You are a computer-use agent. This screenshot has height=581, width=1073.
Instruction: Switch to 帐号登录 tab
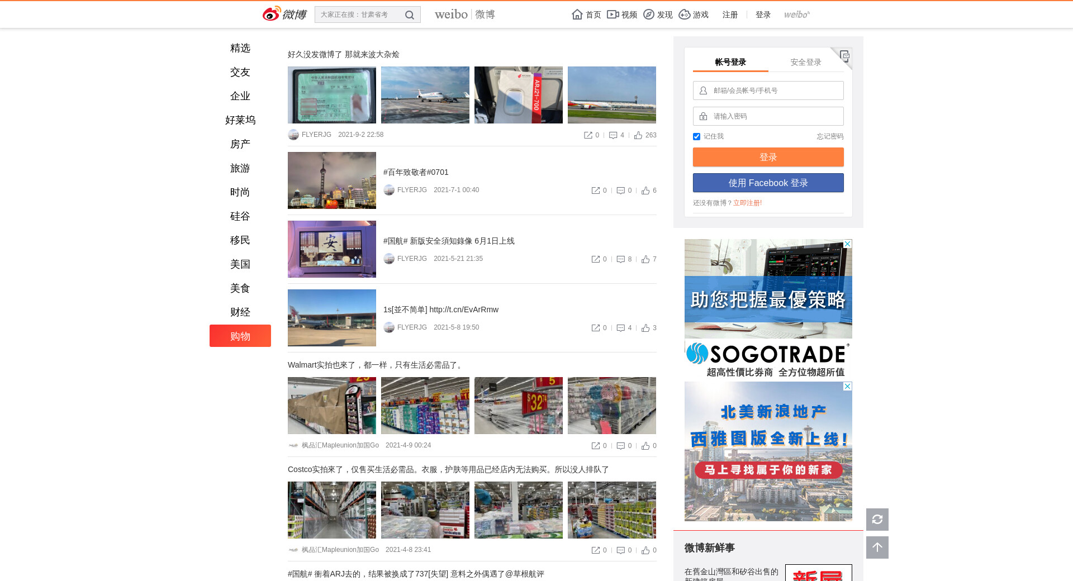[x=730, y=62]
